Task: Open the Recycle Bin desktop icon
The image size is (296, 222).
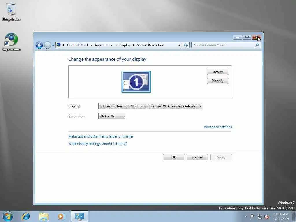Action: [x=11, y=12]
